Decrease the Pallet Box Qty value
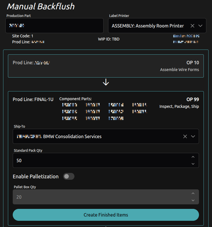The height and width of the screenshot is (227, 212). 193,200
